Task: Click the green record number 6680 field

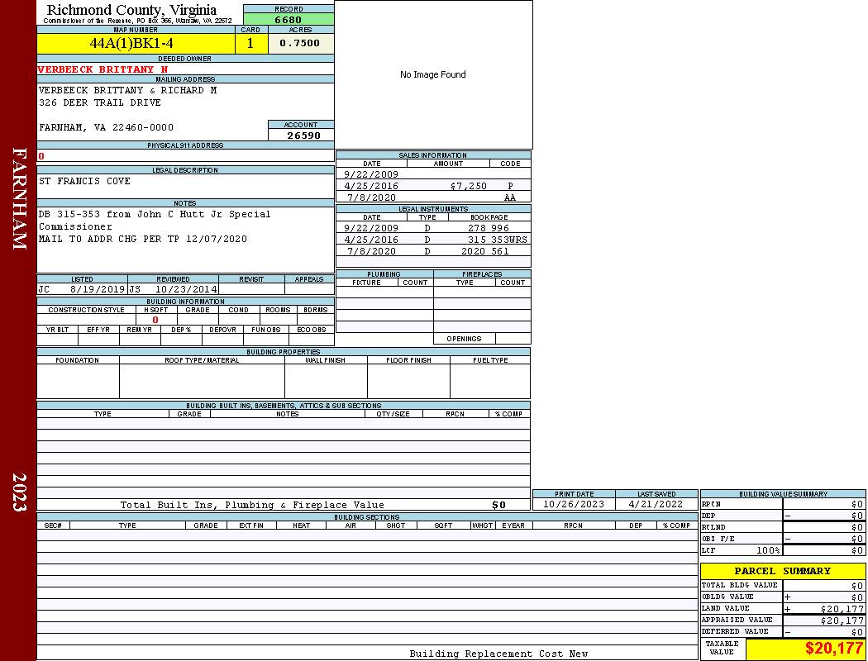Action: pos(289,20)
